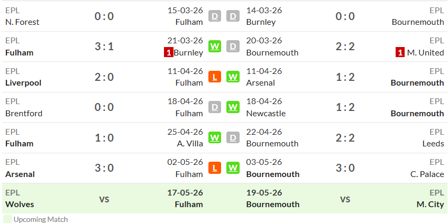Open the Bournemouth 3:0 C. Palace score
This screenshot has width=448, height=223.
pyautogui.click(x=345, y=168)
